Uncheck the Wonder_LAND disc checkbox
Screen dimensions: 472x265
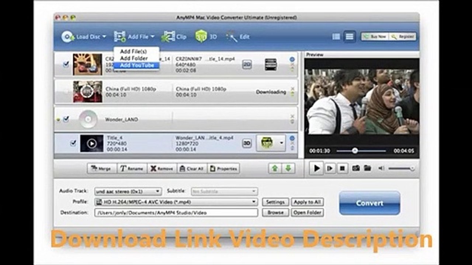pyautogui.click(x=66, y=119)
